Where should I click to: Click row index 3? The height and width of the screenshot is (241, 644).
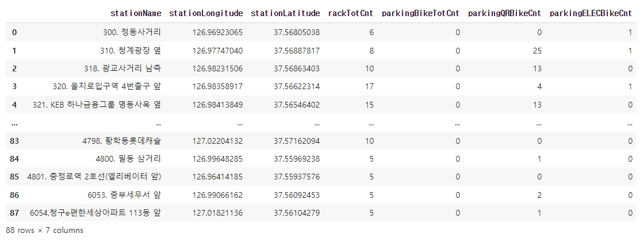click(x=14, y=87)
